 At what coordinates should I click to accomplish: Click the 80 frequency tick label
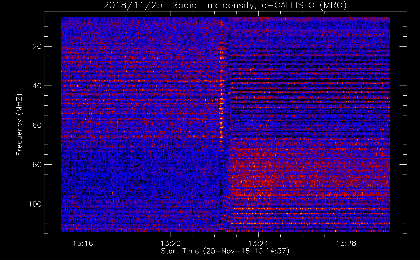[x=37, y=165]
